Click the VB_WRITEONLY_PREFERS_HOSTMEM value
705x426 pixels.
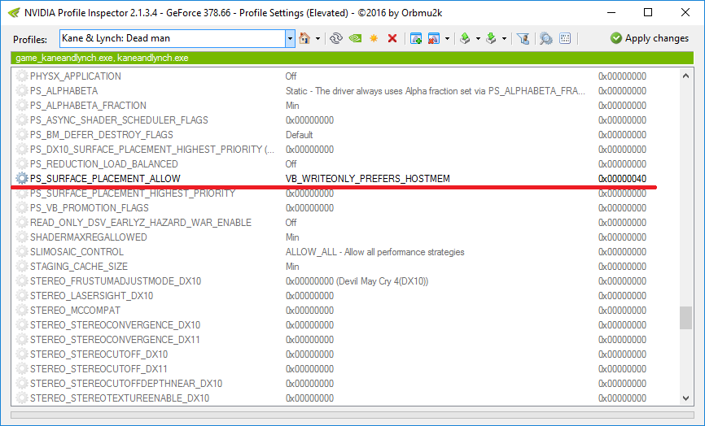[368, 179]
